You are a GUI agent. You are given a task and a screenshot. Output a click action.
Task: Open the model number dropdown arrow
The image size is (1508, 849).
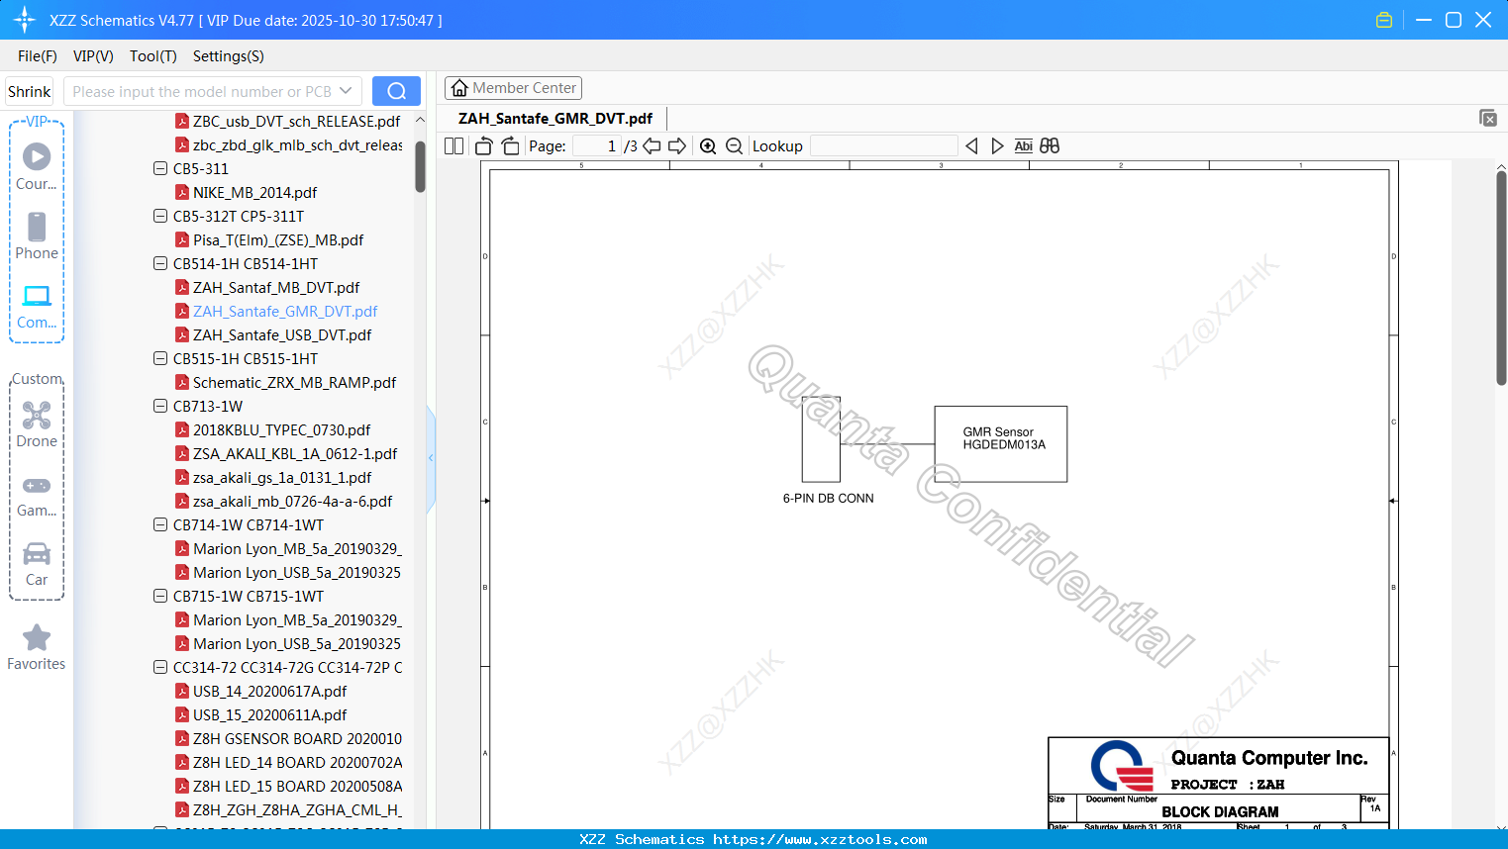346,91
